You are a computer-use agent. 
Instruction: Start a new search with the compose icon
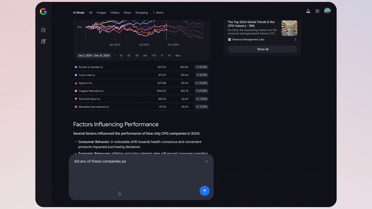tap(43, 41)
